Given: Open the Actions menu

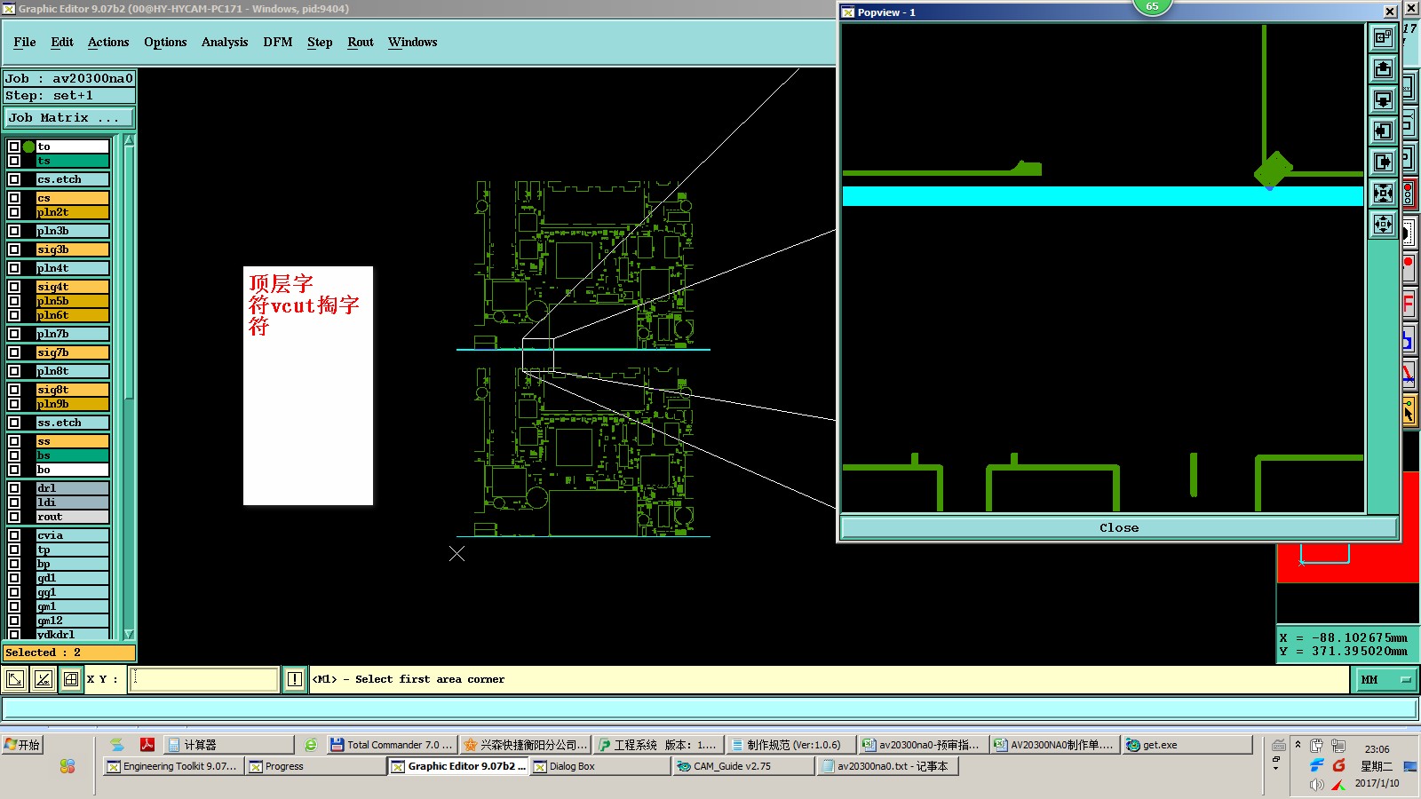Looking at the screenshot, I should [108, 42].
